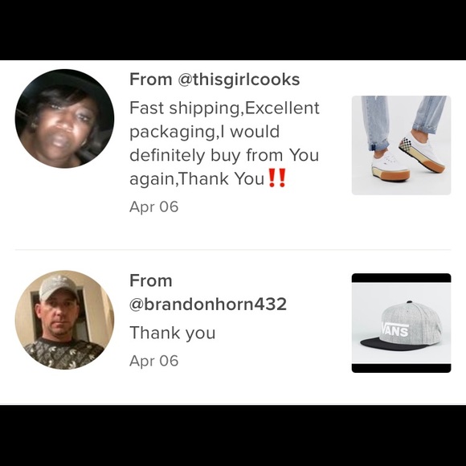Click the Apr 06 date under thisgirlcooks review
The image size is (466, 466).
(154, 206)
